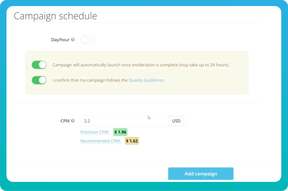Click into the CPM value input field
Viewport: 288px width, 191px height.
tap(124, 121)
